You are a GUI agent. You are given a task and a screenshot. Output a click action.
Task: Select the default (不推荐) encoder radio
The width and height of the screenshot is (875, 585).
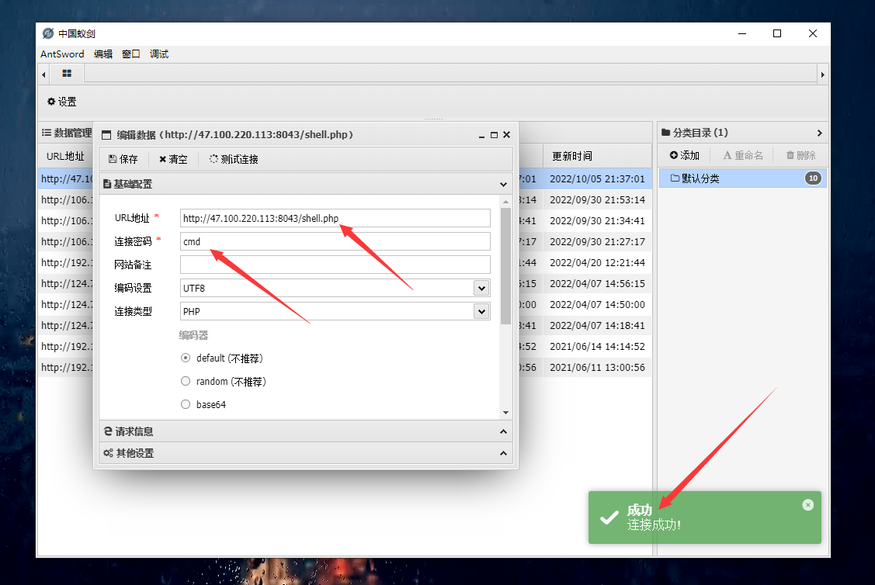click(x=186, y=358)
